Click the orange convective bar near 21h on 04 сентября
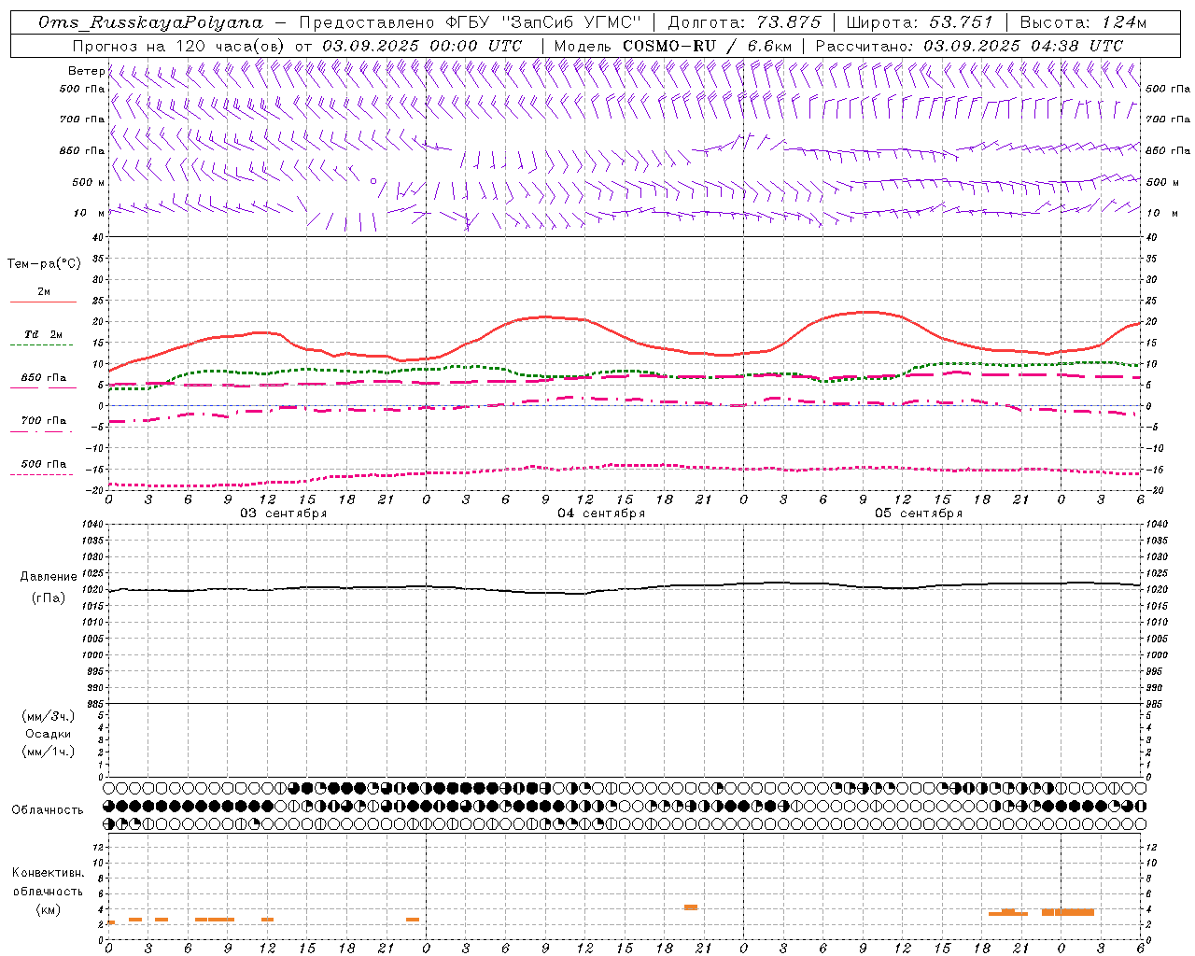The image size is (1195, 956). tap(691, 907)
